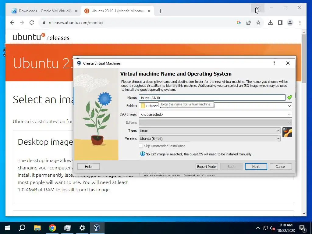Expand the Folder dropdown

pos(289,106)
